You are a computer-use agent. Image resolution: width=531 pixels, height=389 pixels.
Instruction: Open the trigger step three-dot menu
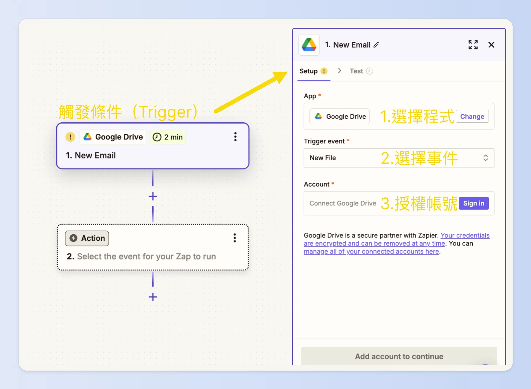coord(235,137)
